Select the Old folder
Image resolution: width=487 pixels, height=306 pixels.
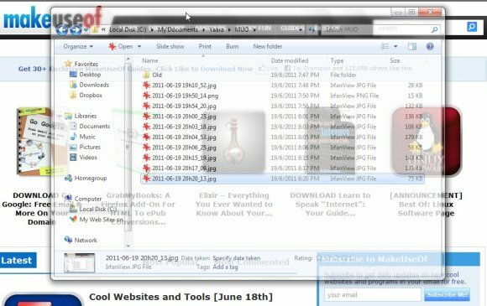tap(157, 75)
